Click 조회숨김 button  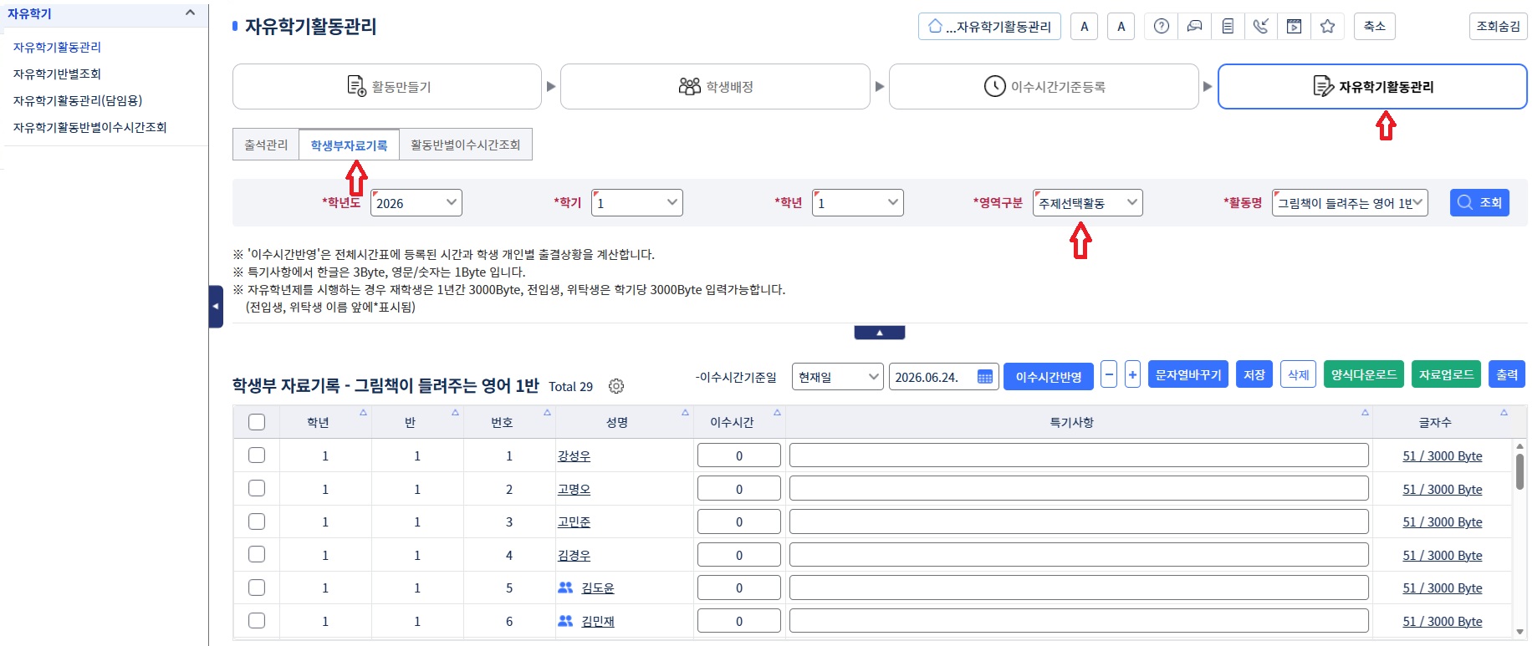tap(1498, 27)
